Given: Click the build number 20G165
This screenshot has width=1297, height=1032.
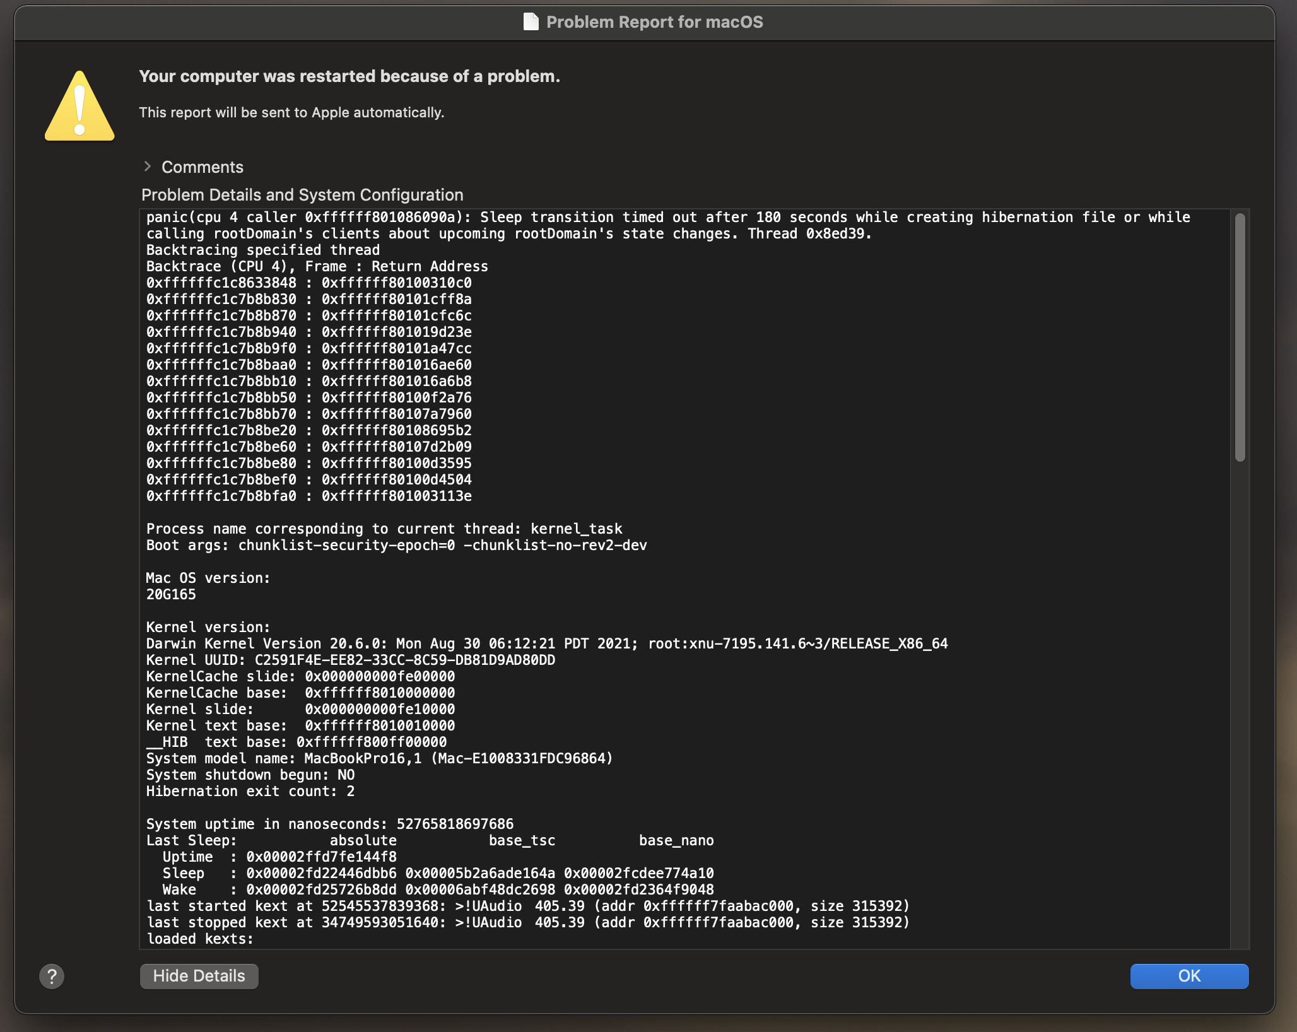Looking at the screenshot, I should 171,594.
